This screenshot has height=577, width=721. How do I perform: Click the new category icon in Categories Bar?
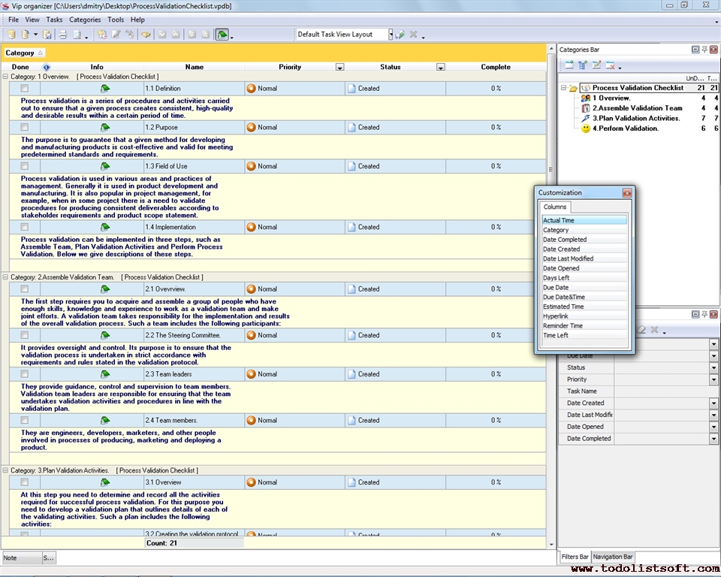pos(571,65)
